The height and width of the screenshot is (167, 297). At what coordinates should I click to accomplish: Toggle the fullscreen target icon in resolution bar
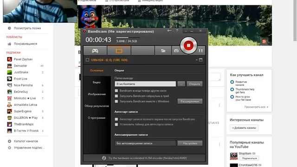[x=201, y=60]
